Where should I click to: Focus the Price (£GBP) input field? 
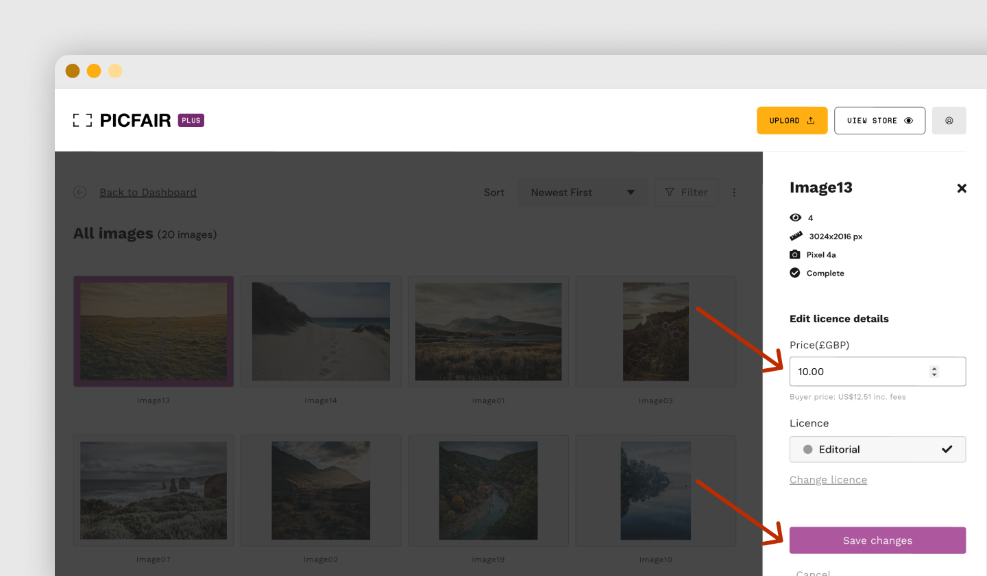(x=877, y=372)
